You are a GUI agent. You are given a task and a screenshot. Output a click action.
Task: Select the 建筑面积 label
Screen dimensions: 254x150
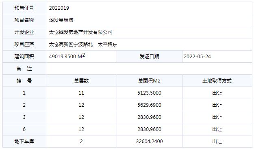pyautogui.click(x=24, y=56)
